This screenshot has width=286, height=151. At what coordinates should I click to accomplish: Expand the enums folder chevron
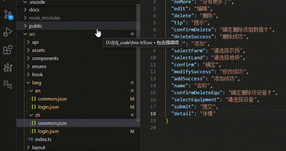[x=28, y=66]
